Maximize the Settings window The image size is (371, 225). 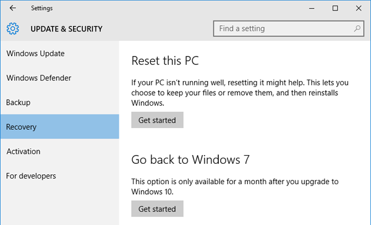[335, 8]
